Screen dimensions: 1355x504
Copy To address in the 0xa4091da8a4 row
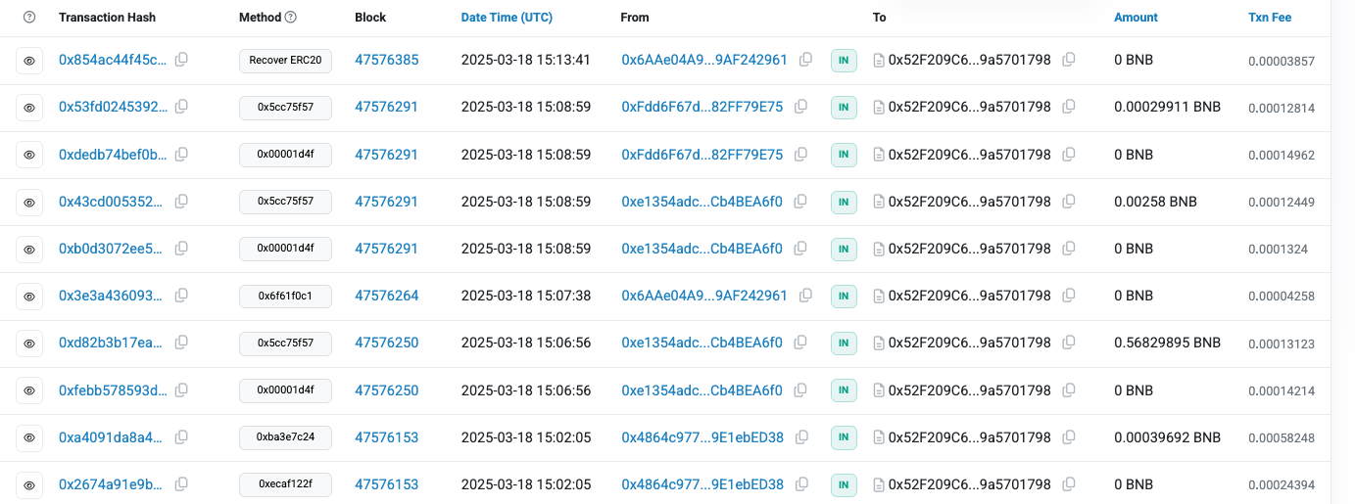1069,437
